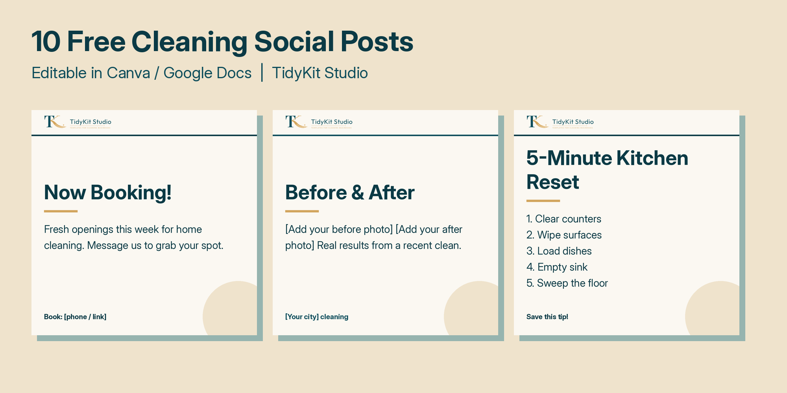787x393 pixels.
Task: Click 'Save this tip!' footer text
Action: [x=547, y=317]
